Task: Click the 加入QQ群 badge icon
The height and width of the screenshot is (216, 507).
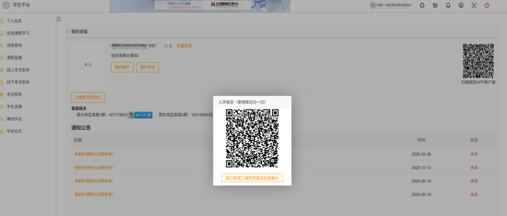Action: click(x=140, y=115)
